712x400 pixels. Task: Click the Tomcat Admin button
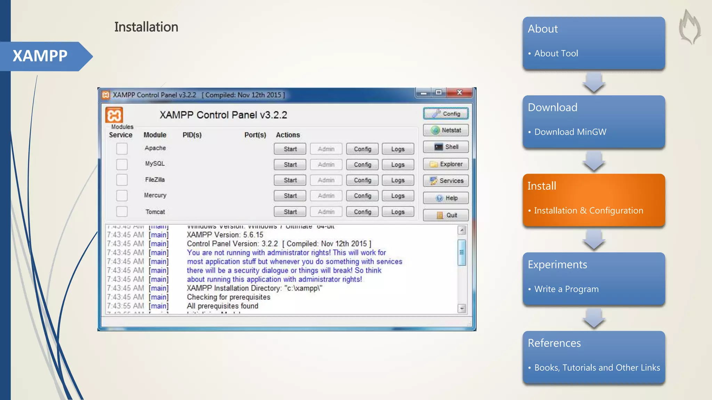tap(326, 212)
